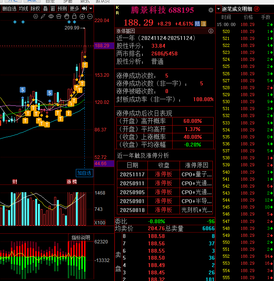Click the arrow-to-bar jump icon

pyautogui.click(x=84, y=9)
